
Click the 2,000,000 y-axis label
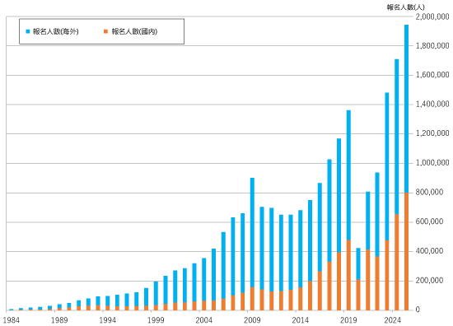pyautogui.click(x=432, y=16)
